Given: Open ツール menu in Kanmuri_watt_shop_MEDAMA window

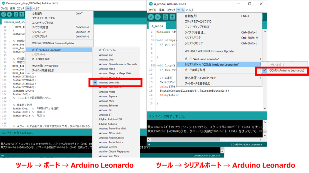Looking at the screenshot, I should point(29,8).
